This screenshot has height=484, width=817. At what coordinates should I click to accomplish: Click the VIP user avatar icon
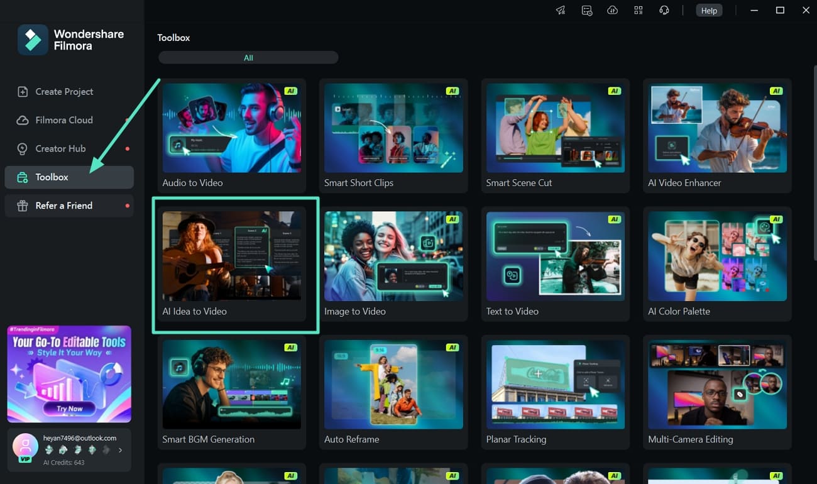(x=26, y=446)
